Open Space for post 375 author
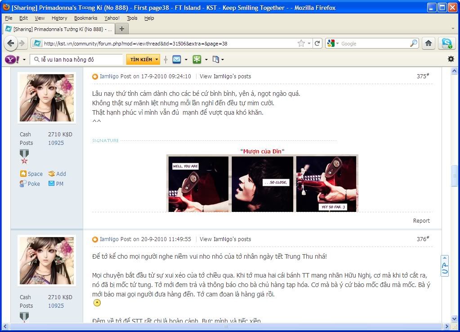This screenshot has height=332, width=460. (31, 174)
